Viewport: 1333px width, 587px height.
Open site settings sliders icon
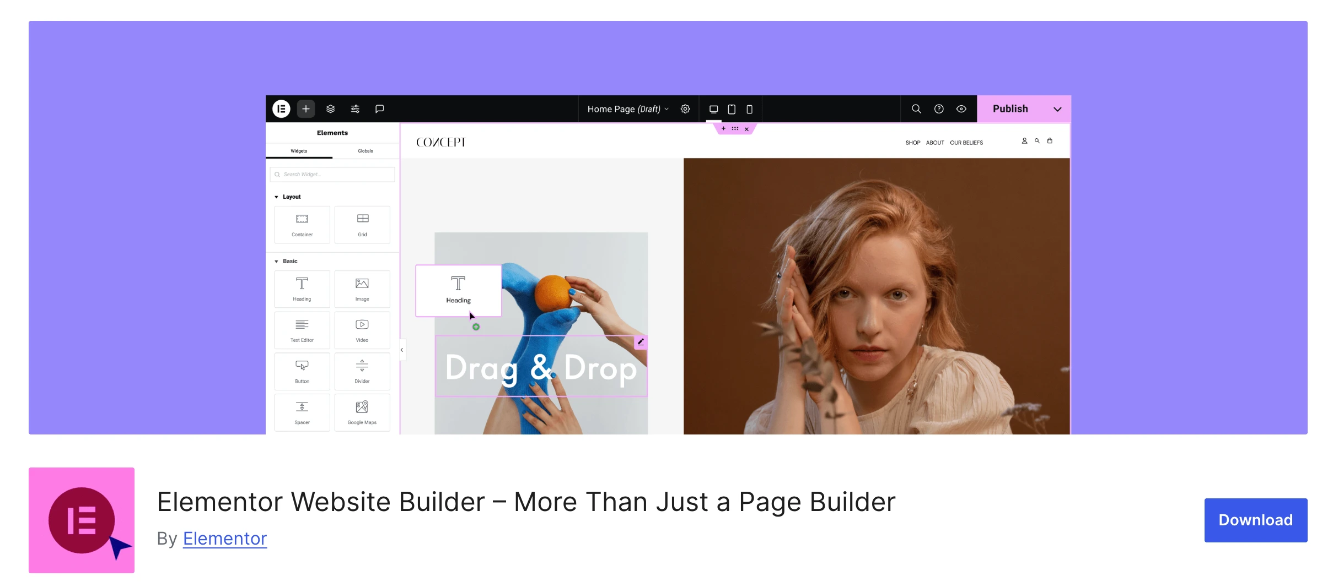[x=355, y=109]
